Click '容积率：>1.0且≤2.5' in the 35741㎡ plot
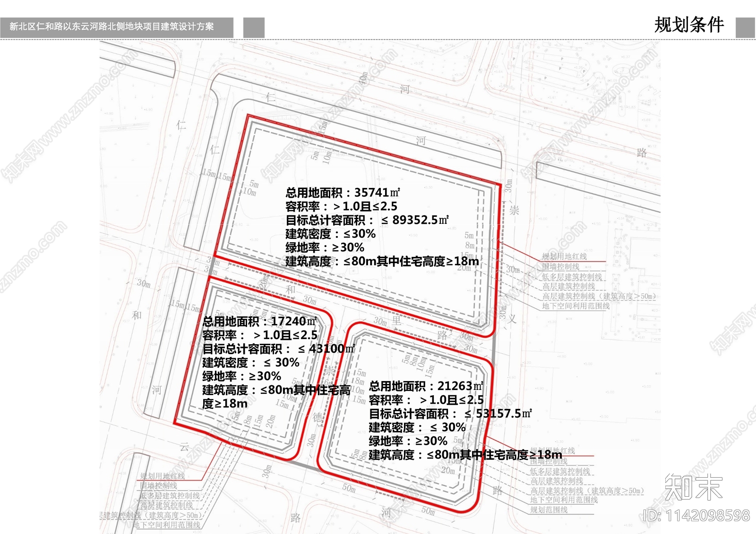The image size is (756, 534). tap(342, 206)
